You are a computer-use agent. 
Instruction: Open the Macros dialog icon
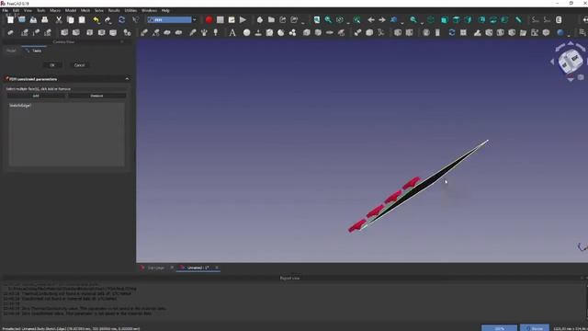232,20
